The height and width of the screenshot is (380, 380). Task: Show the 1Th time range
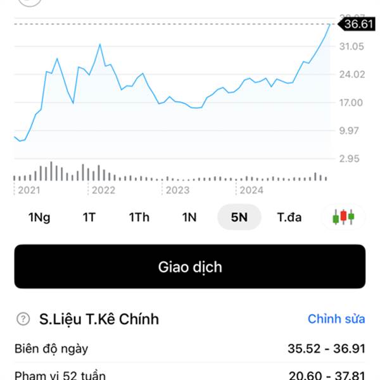point(139,217)
